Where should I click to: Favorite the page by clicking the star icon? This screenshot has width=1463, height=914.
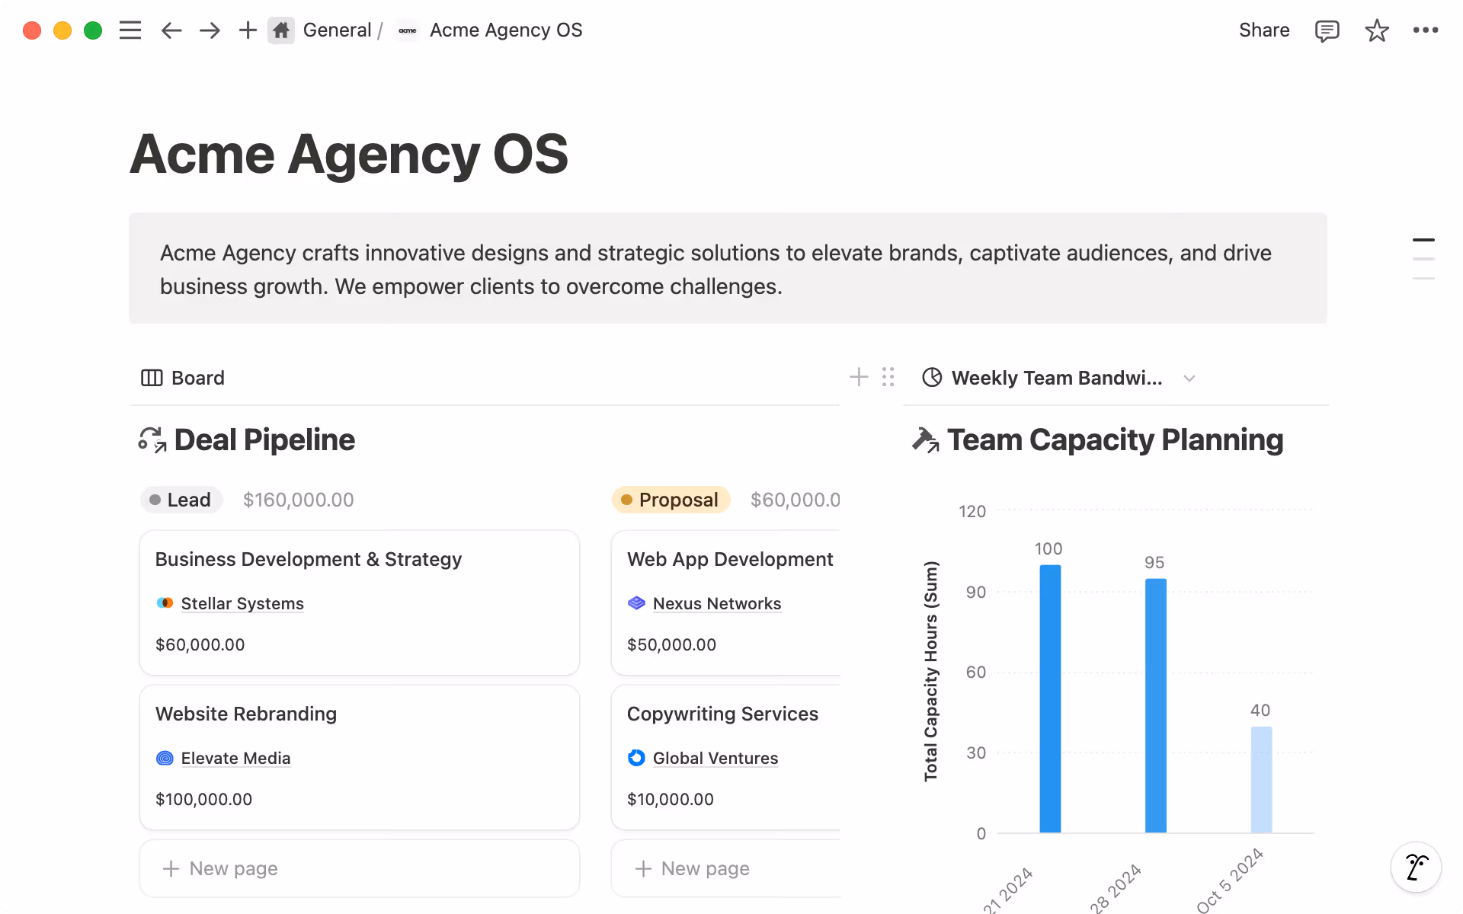pos(1376,30)
